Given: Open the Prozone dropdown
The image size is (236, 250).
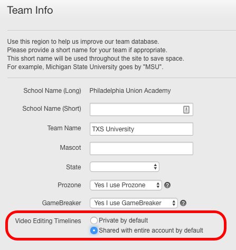Looking at the screenshot, I should tap(126, 185).
